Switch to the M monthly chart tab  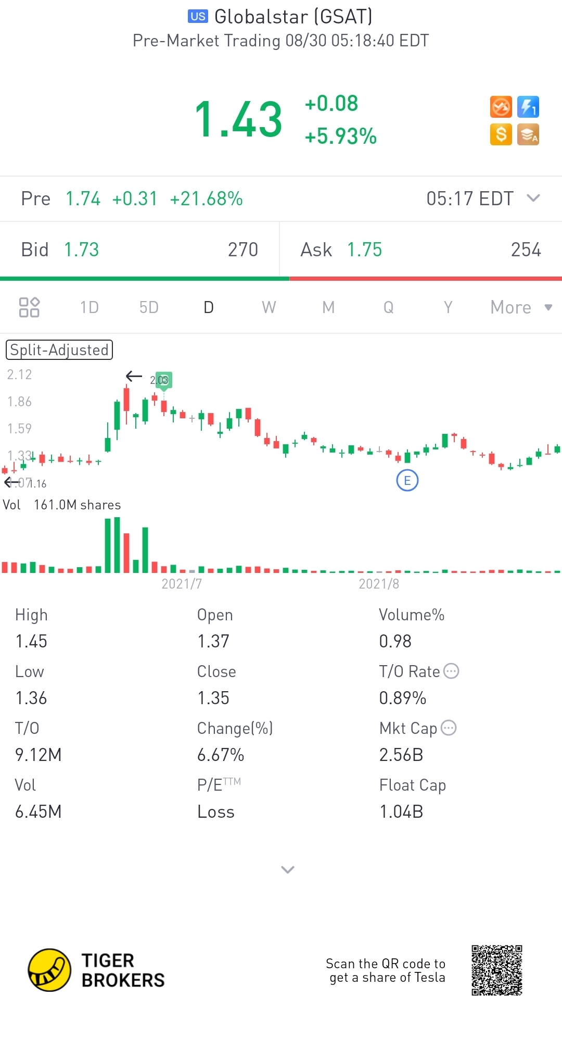328,307
